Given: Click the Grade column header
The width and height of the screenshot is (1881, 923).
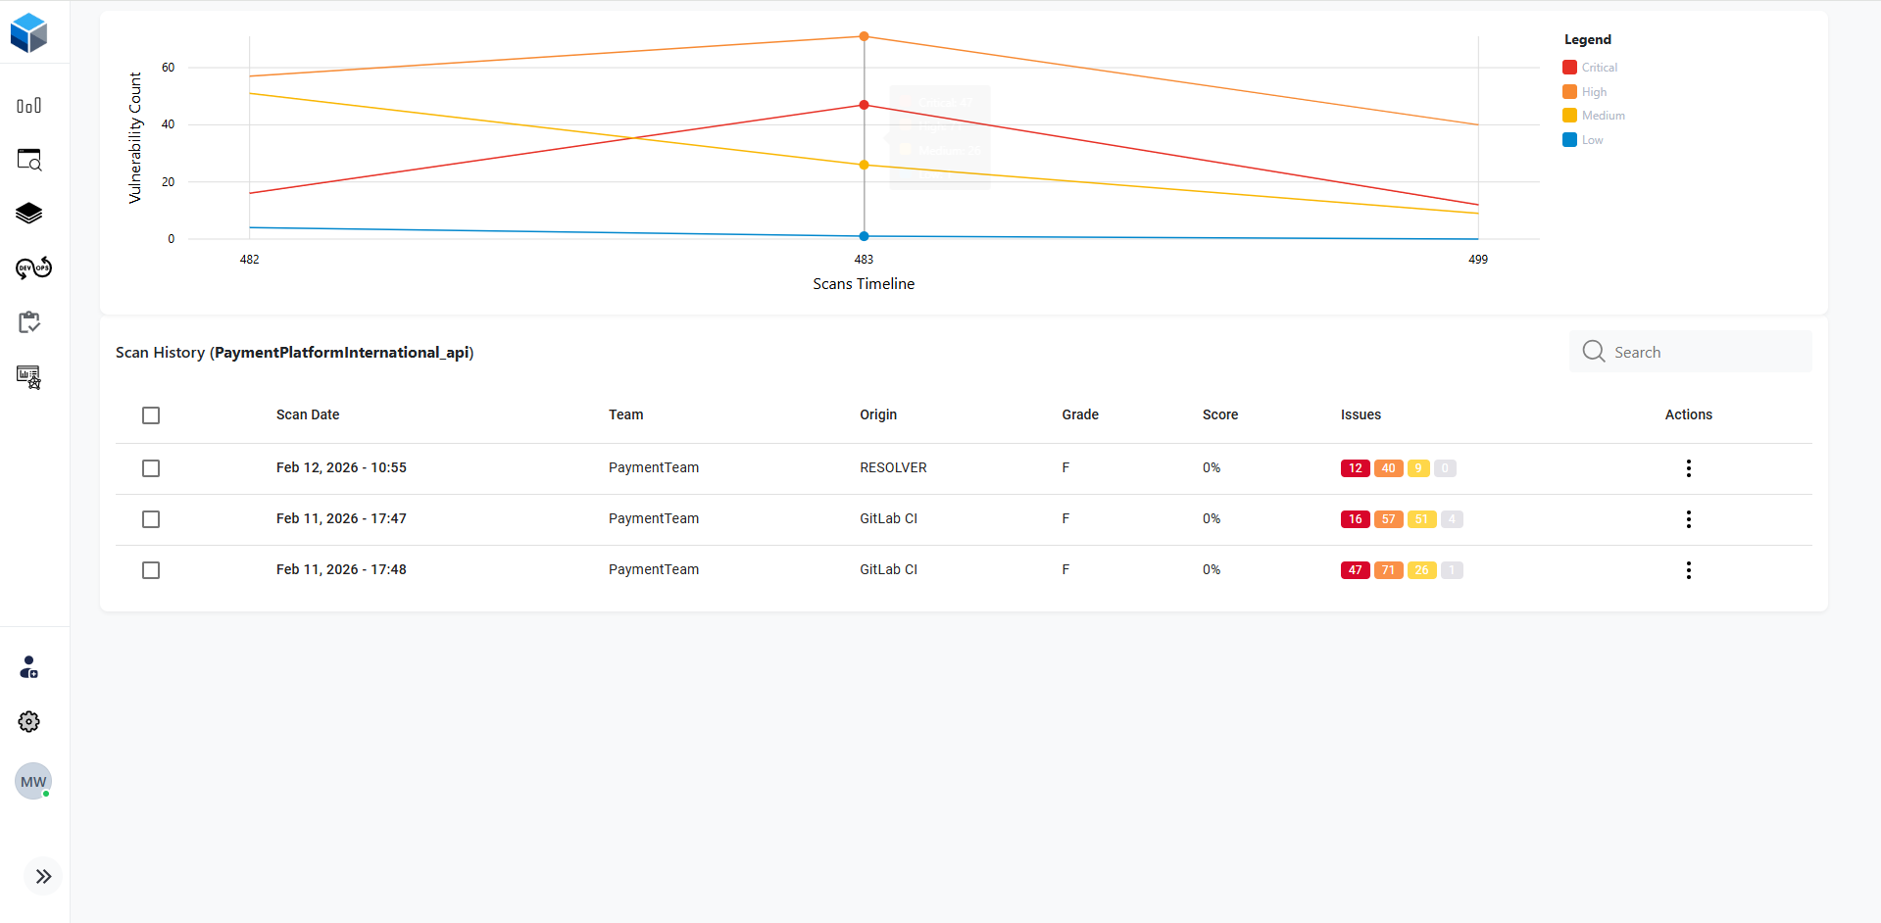Looking at the screenshot, I should click(x=1079, y=415).
